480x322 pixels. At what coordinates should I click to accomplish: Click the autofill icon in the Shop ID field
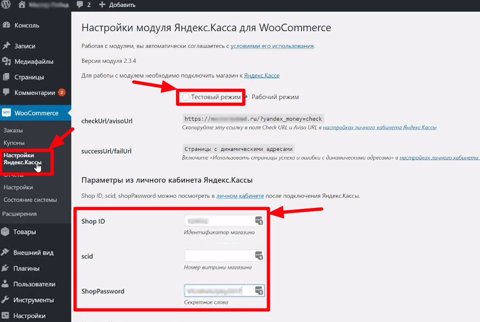pos(259,221)
